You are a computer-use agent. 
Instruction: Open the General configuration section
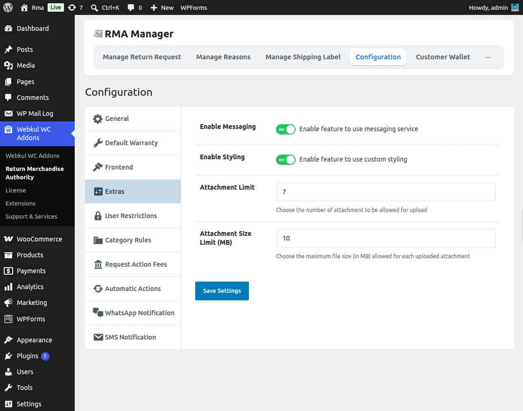coord(133,119)
